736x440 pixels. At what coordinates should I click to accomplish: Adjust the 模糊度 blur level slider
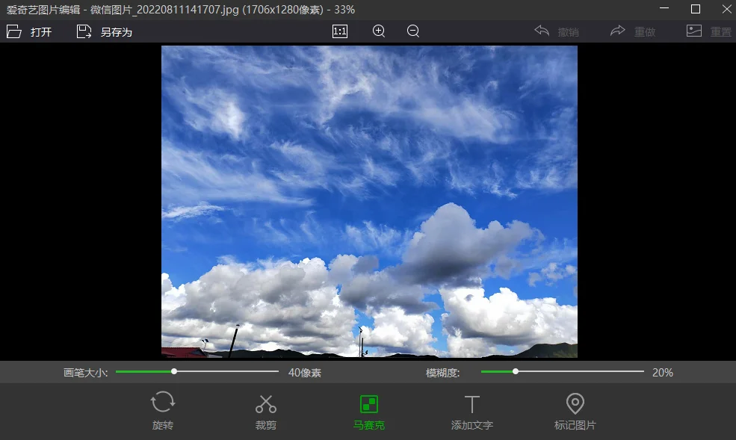[x=563, y=371]
